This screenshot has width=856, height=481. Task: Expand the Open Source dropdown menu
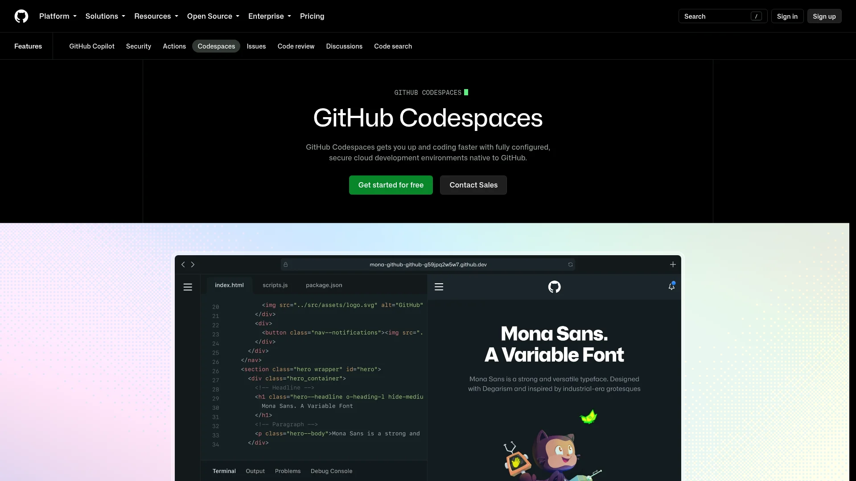(213, 16)
